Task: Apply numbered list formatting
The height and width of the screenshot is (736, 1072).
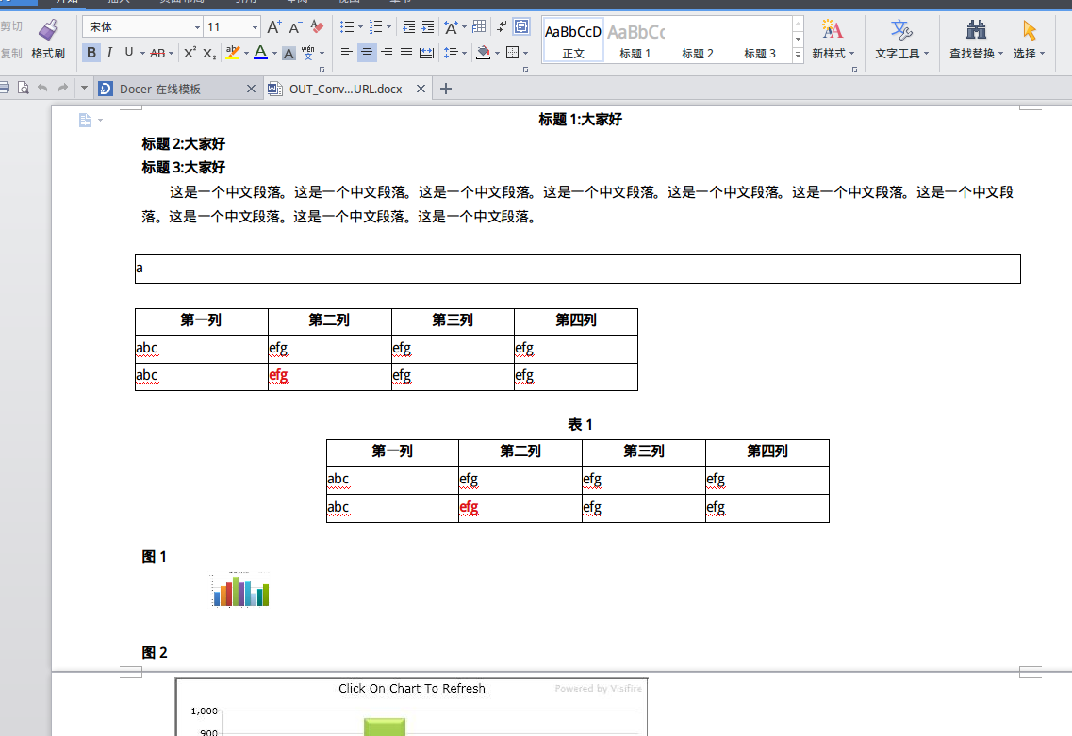Action: click(x=375, y=27)
